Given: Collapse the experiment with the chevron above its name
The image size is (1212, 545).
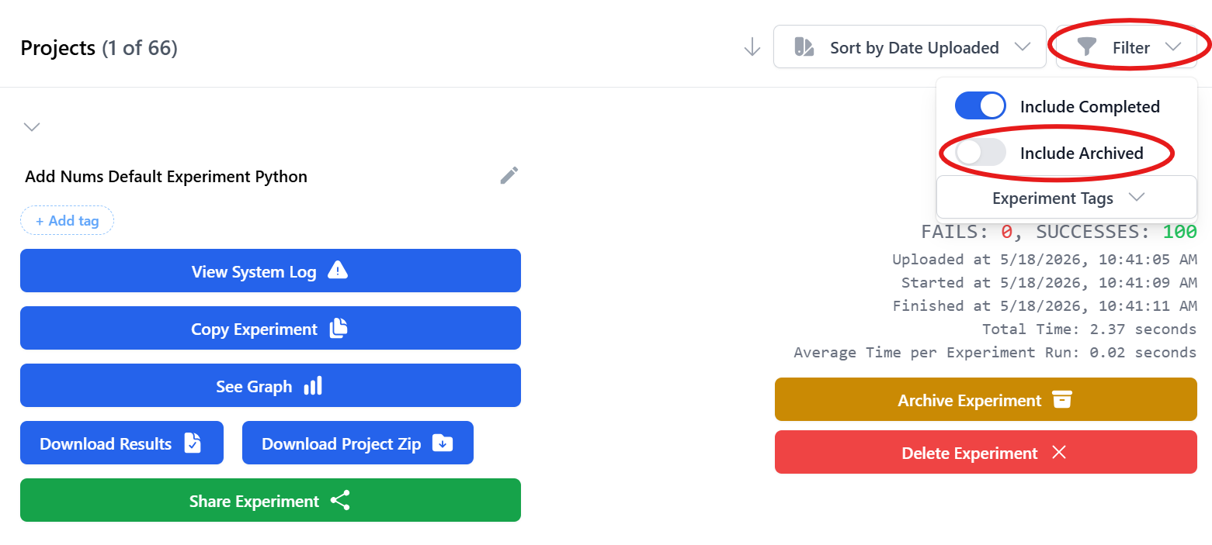Looking at the screenshot, I should 32,126.
